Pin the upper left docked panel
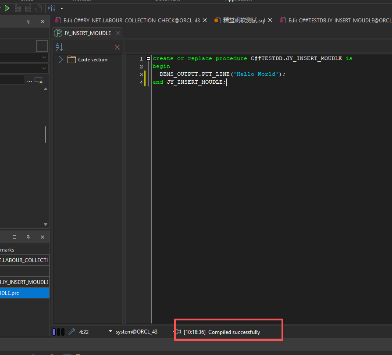The image size is (392, 355). (x=28, y=21)
